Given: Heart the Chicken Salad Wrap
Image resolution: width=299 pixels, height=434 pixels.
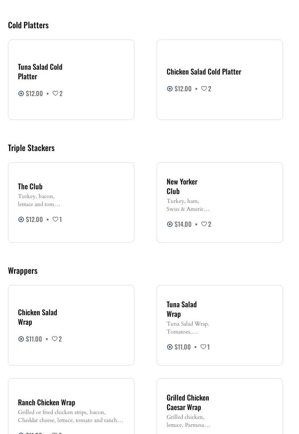Looking at the screenshot, I should coord(55,339).
